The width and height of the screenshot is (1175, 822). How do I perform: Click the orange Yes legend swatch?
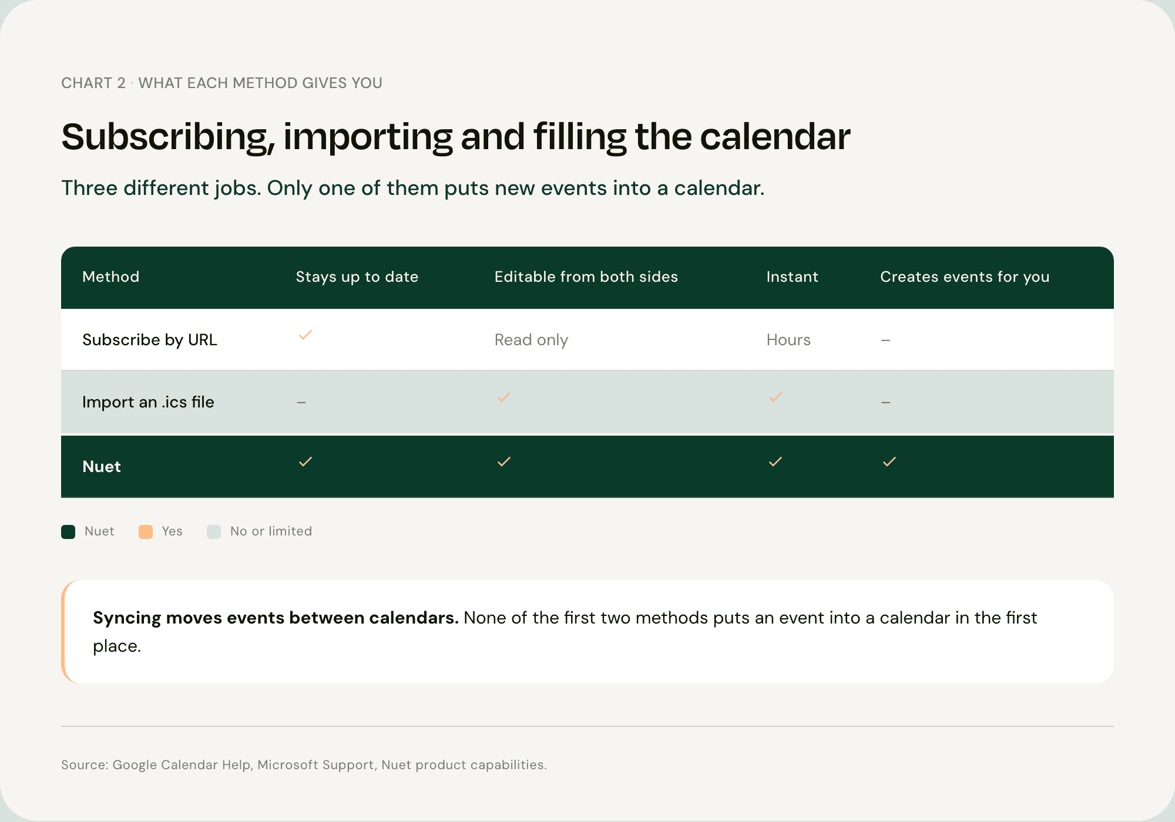(x=146, y=532)
